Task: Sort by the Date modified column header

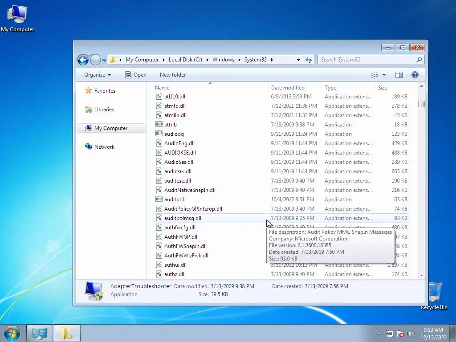Action: tap(295, 88)
